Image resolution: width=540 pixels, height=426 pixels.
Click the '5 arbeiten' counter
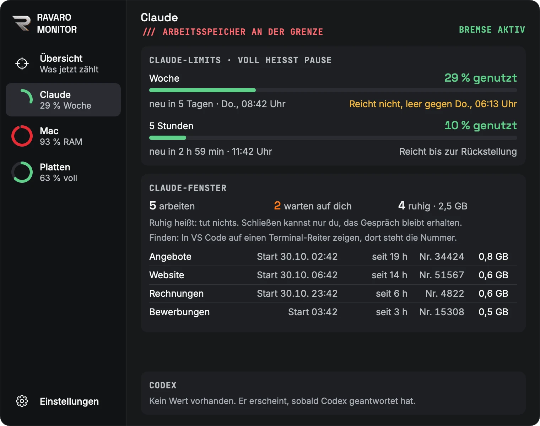coord(172,206)
